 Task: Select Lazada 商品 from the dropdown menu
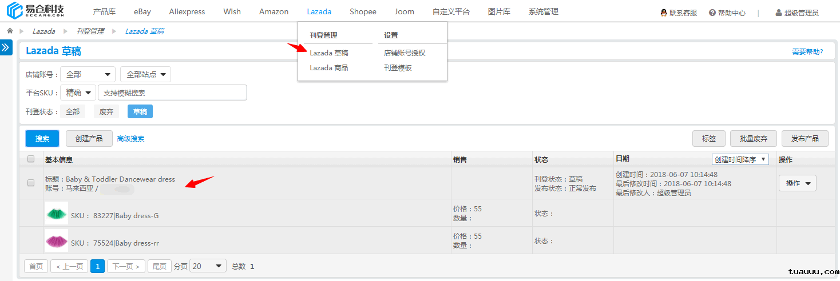click(328, 67)
